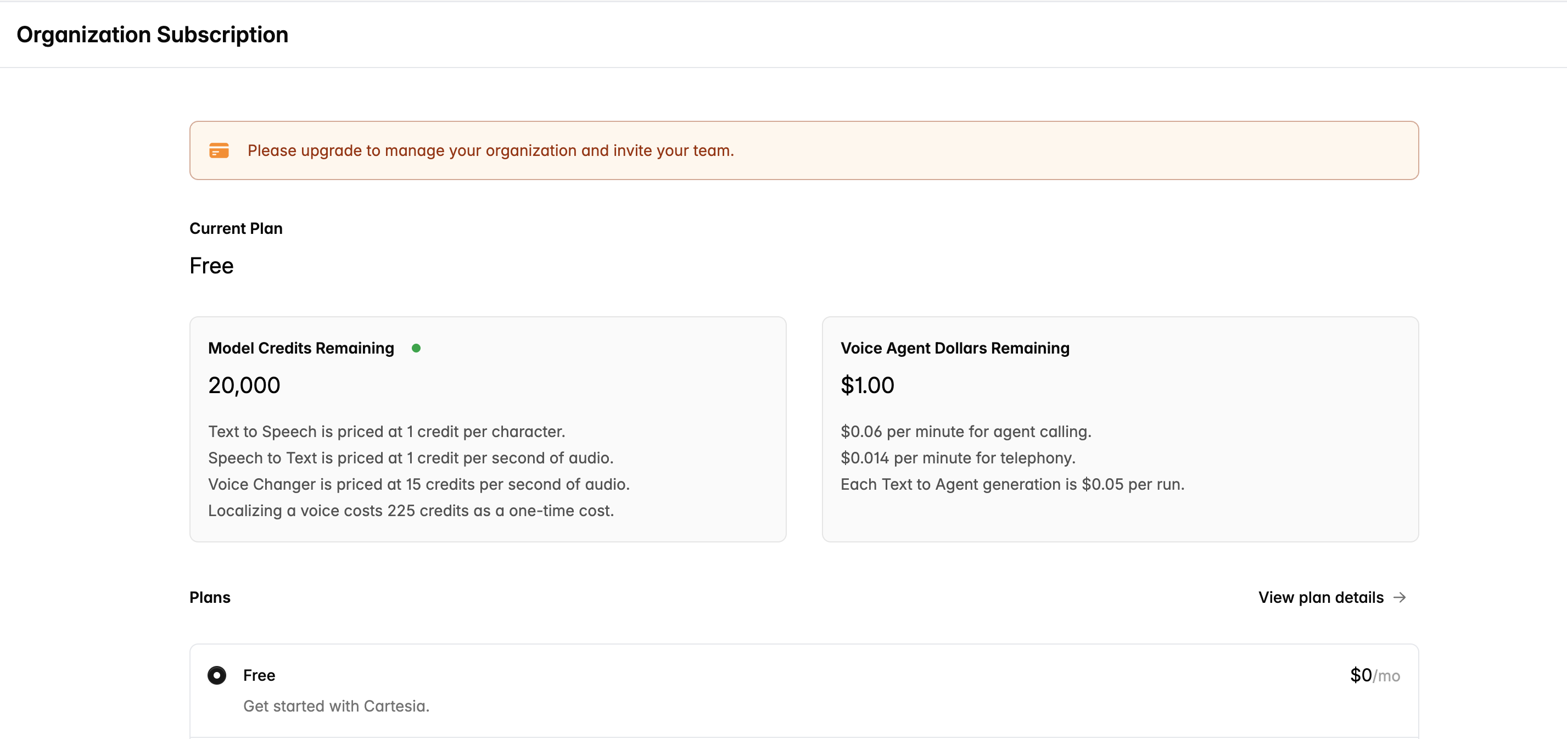The width and height of the screenshot is (1567, 739).
Task: Click the green status dot beside Model Credits
Action: (x=416, y=348)
